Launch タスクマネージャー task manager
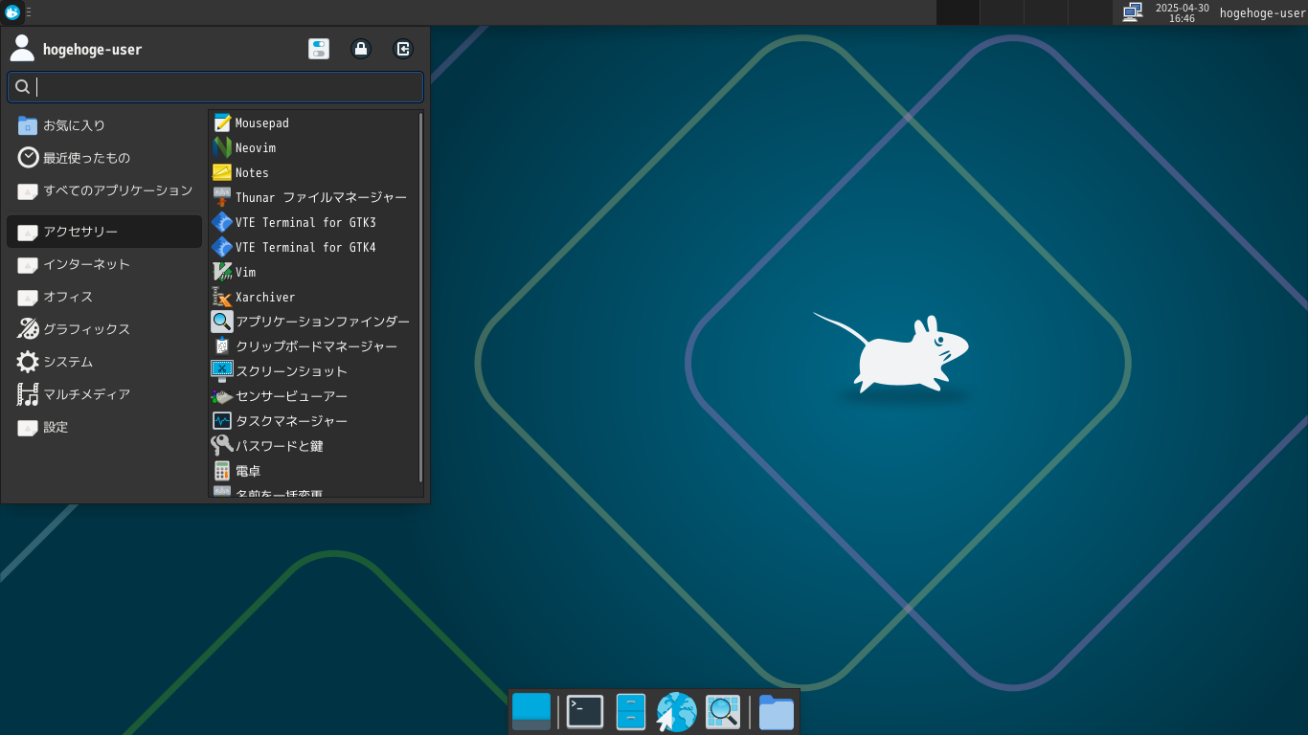The height and width of the screenshot is (735, 1308). click(291, 421)
